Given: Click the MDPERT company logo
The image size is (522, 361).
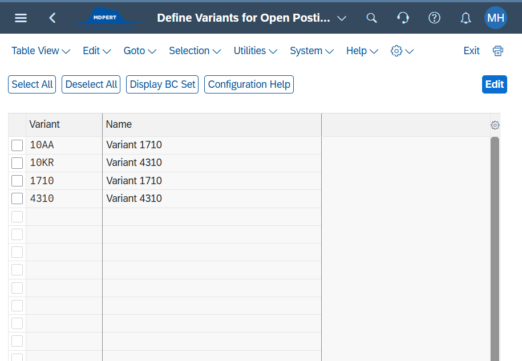Looking at the screenshot, I should pyautogui.click(x=107, y=18).
